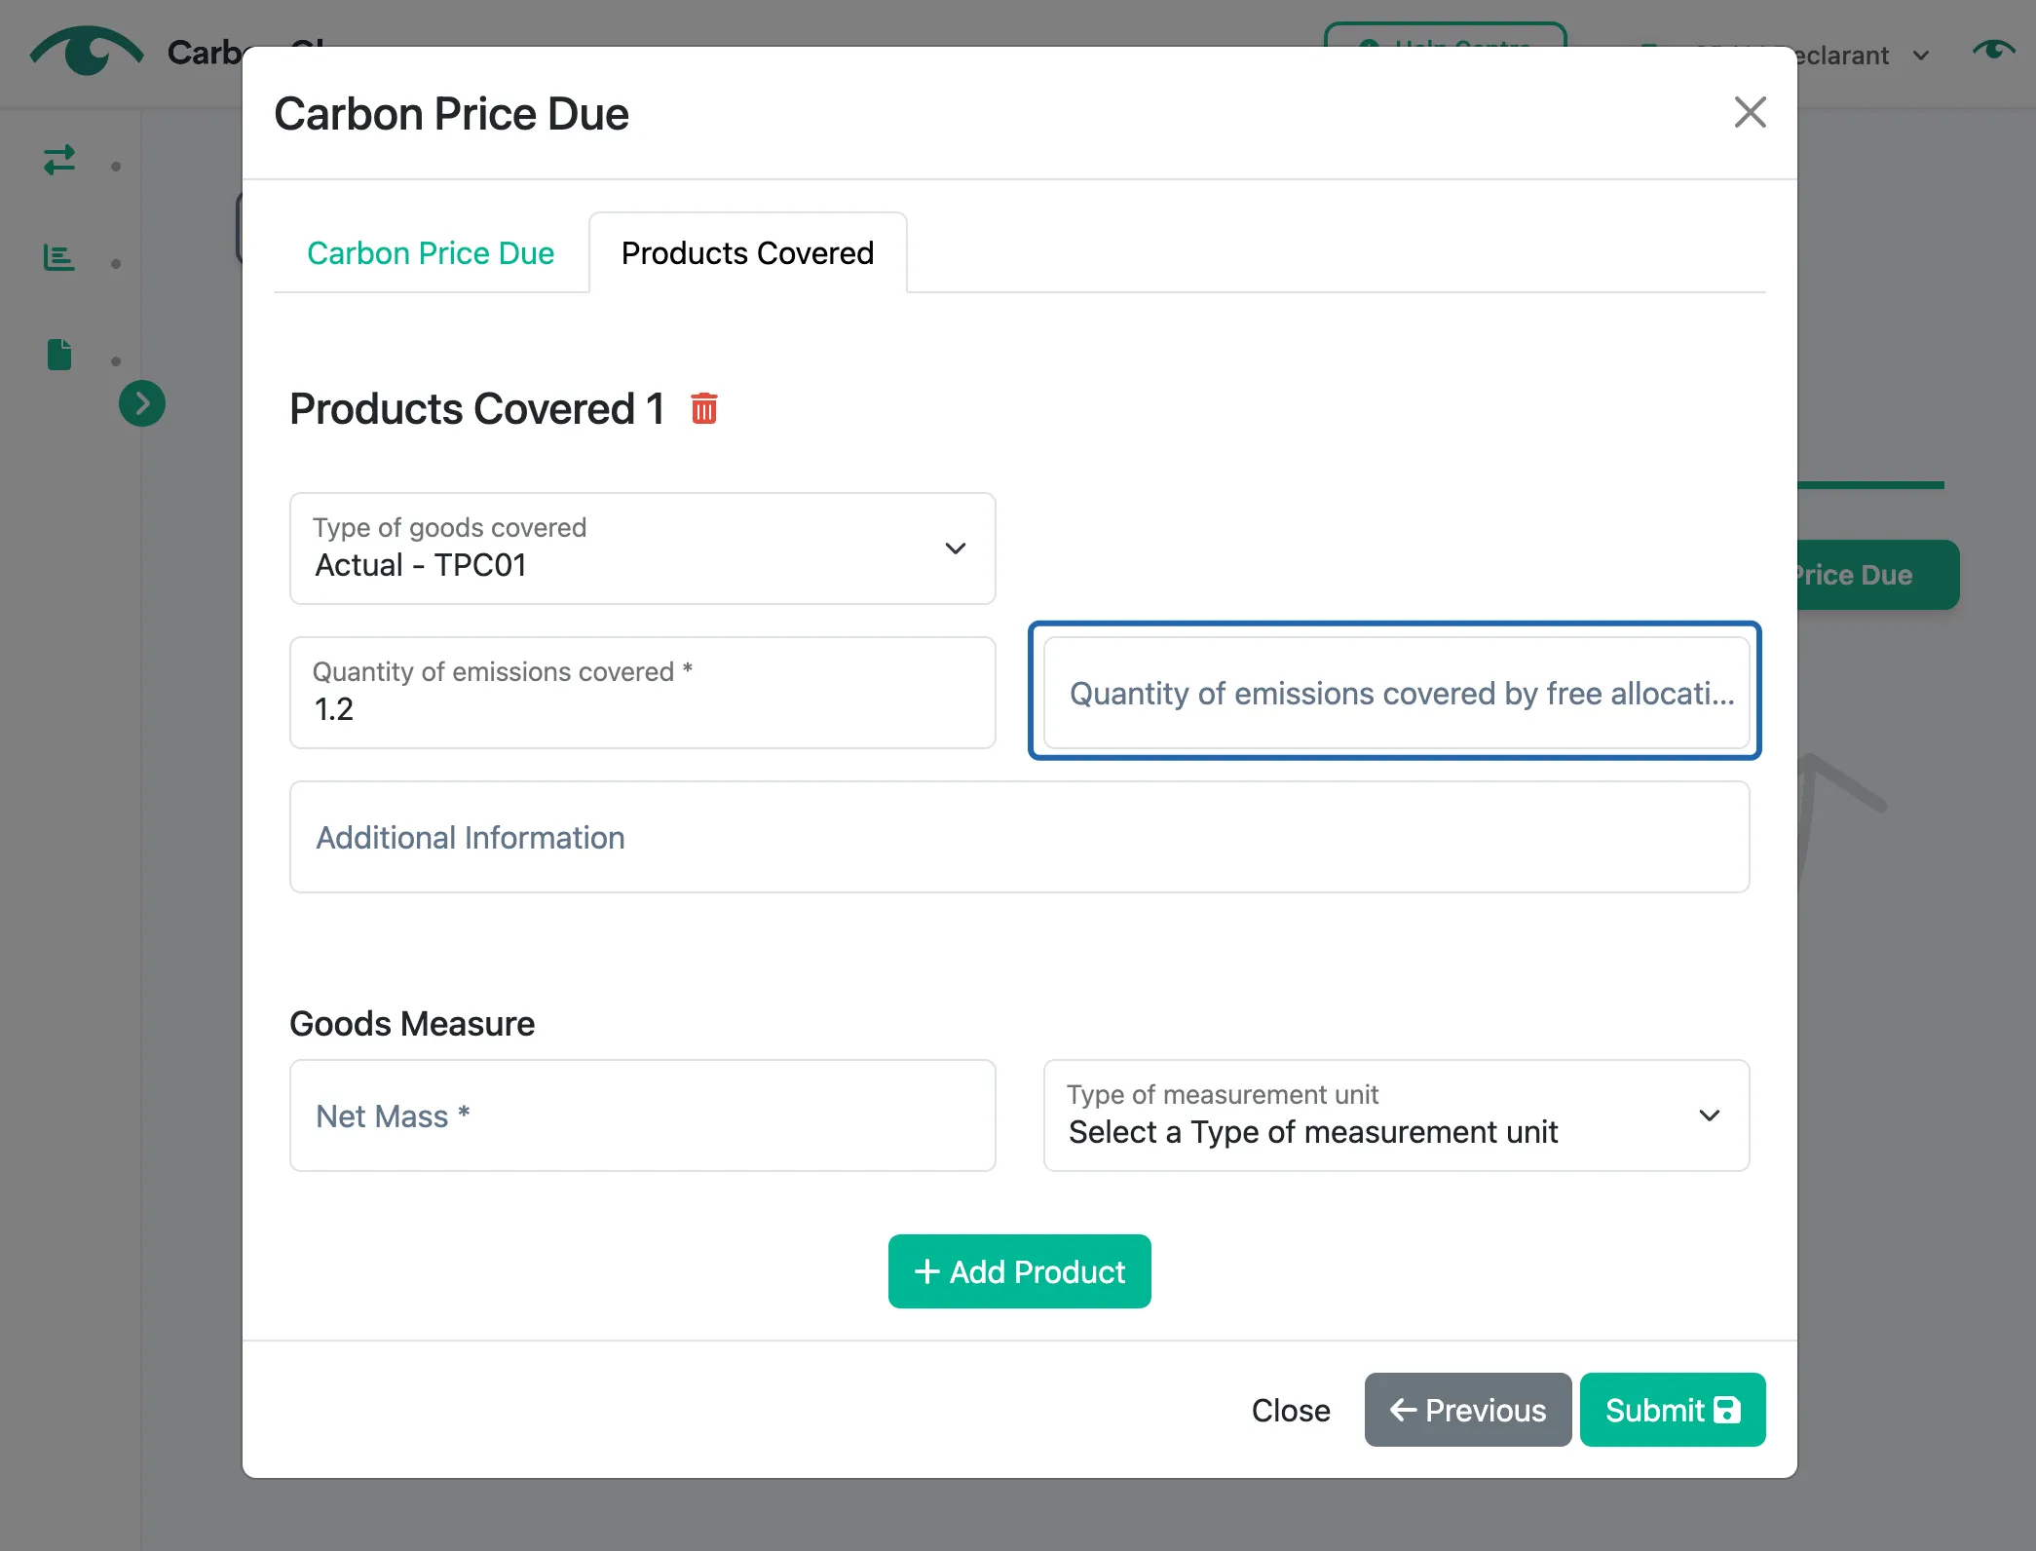Close the Carbon Price Due dialog with X
This screenshot has height=1551, width=2036.
1750,112
